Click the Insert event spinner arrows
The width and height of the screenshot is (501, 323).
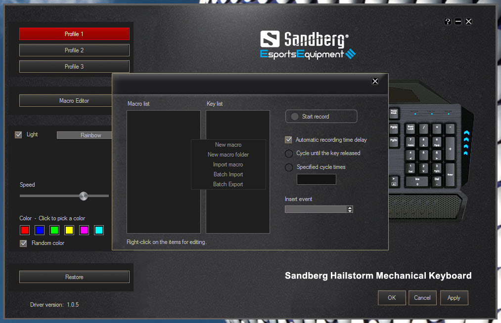click(350, 209)
